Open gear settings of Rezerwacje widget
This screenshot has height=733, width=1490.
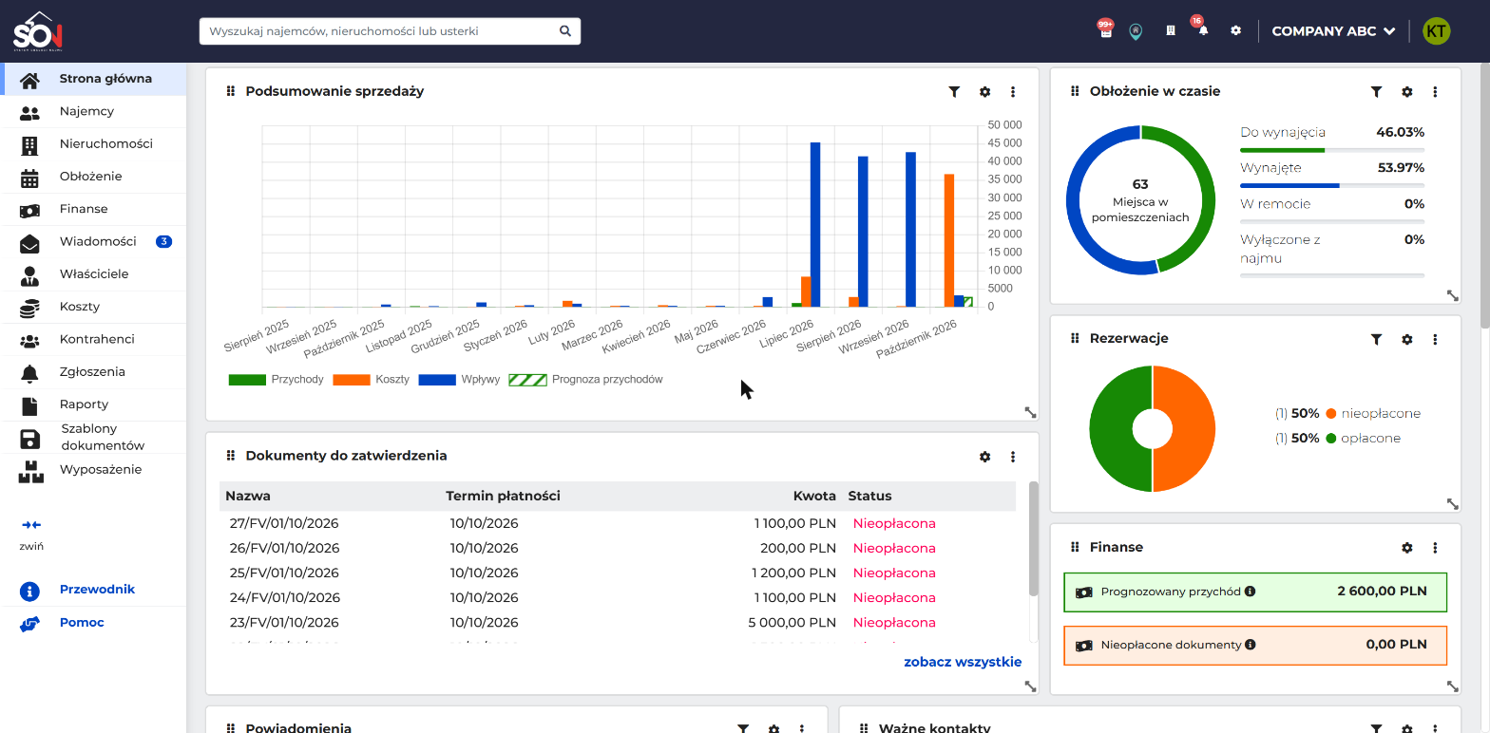click(1407, 339)
